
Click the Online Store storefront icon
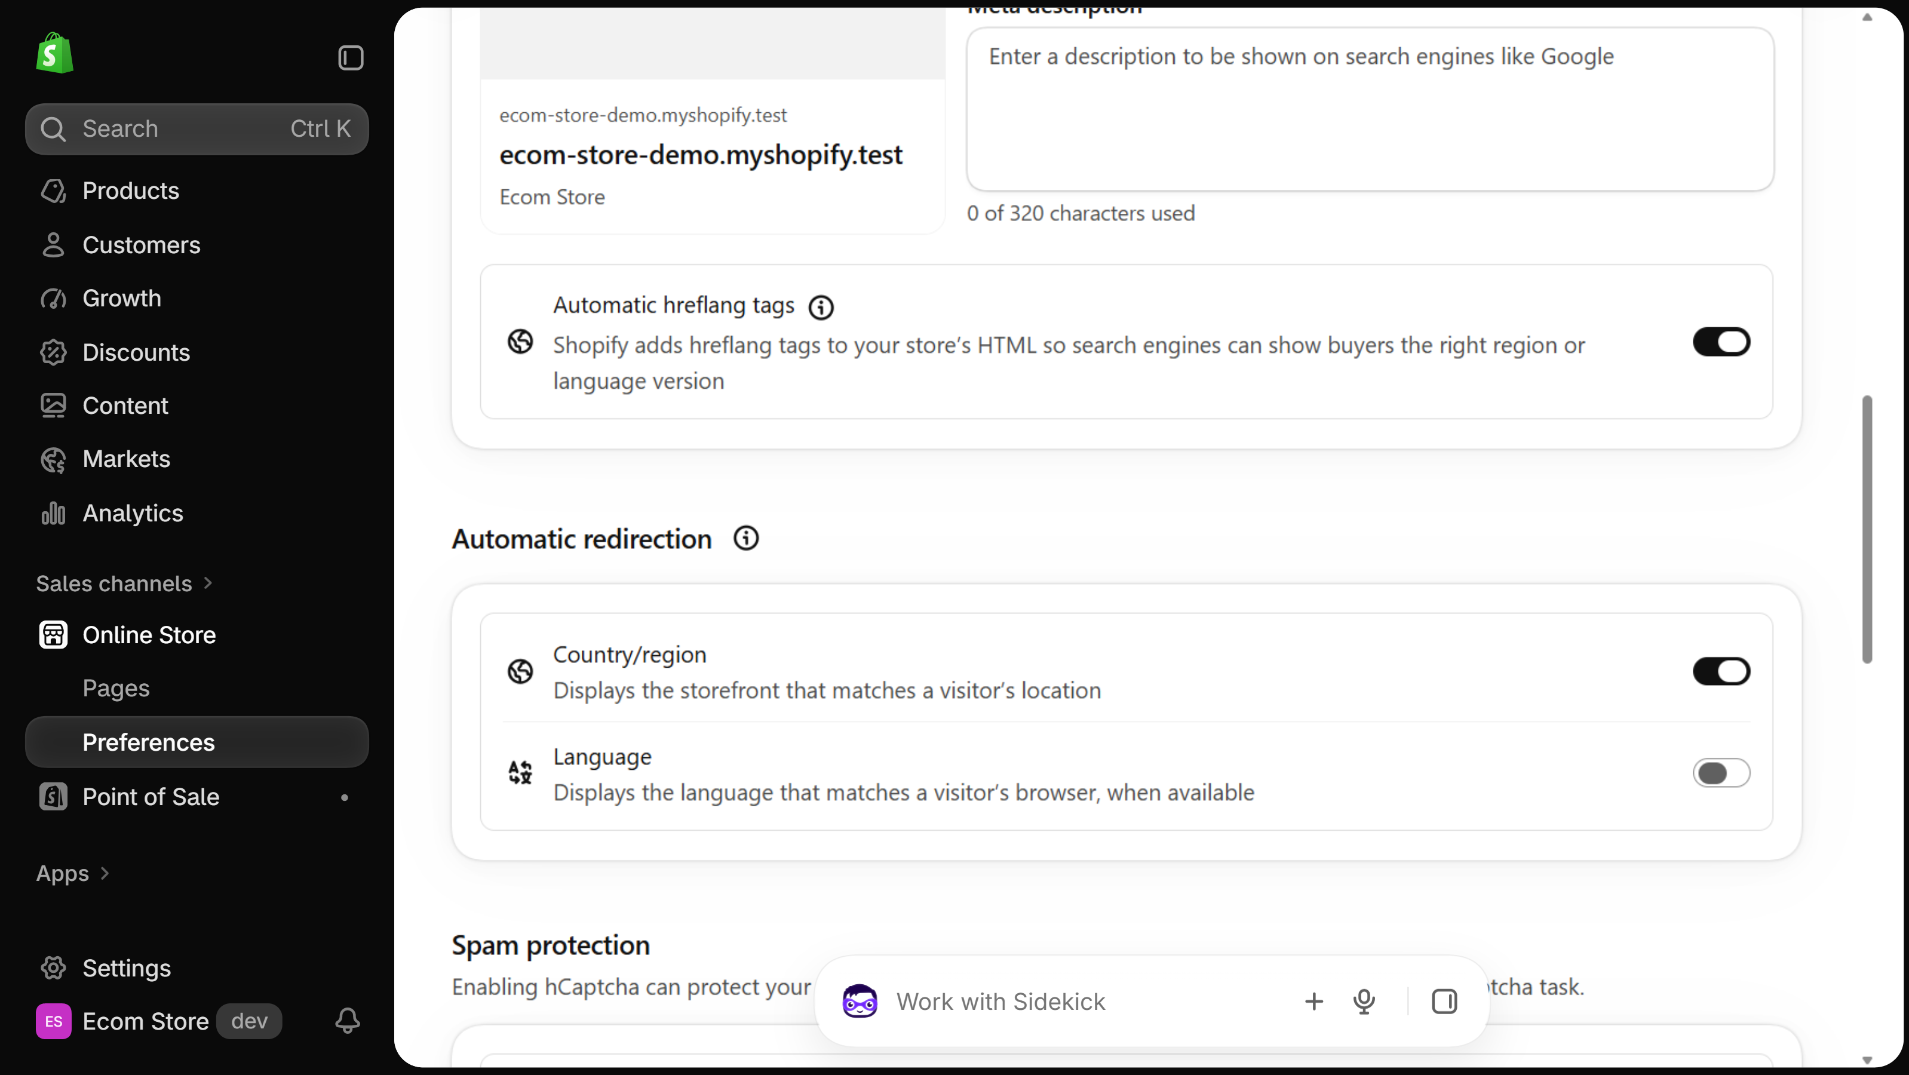[53, 635]
